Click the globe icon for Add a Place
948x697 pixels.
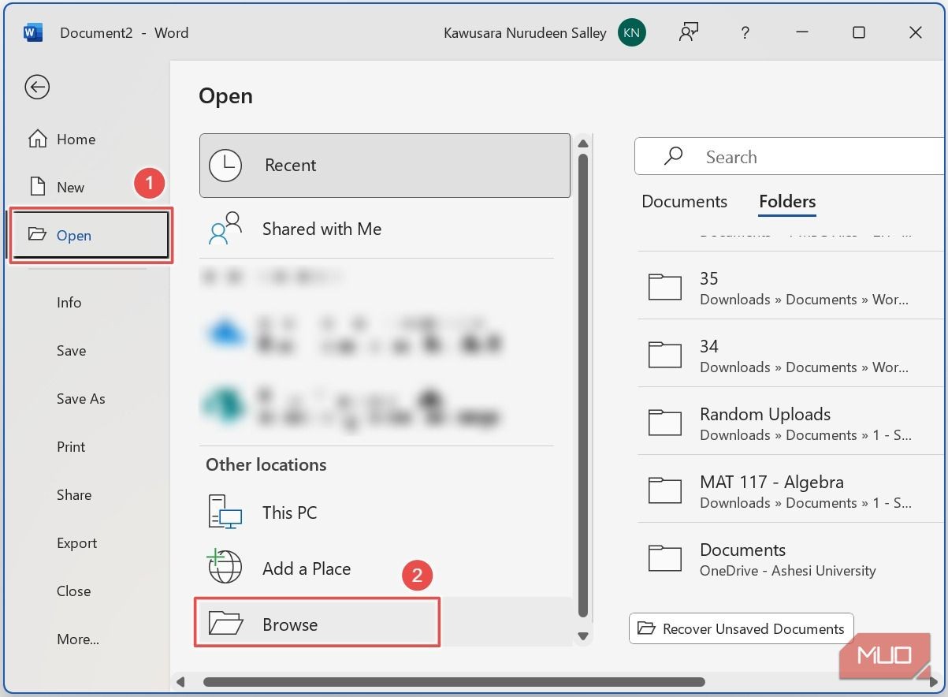224,567
